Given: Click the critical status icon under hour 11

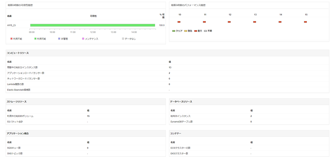Looking at the screenshot, I should click(x=204, y=22).
